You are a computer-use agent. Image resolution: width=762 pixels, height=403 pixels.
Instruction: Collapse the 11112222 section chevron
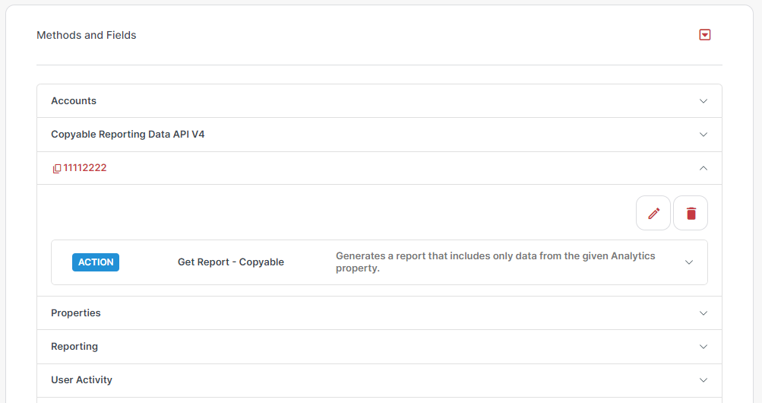click(704, 168)
